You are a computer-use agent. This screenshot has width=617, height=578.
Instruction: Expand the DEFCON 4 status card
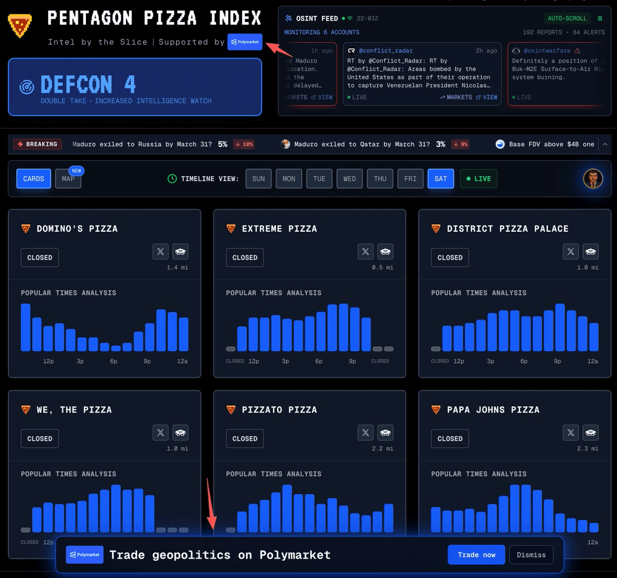135,87
